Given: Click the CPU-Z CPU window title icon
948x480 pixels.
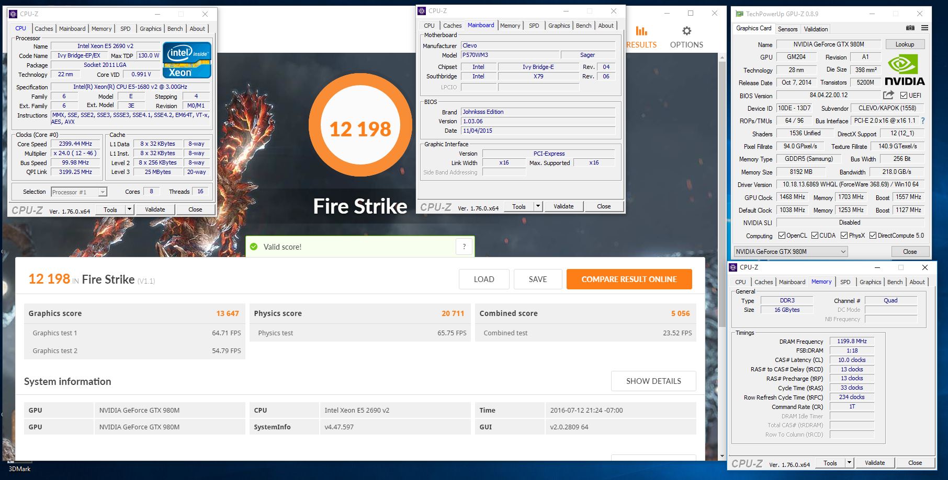Looking at the screenshot, I should click(x=14, y=14).
